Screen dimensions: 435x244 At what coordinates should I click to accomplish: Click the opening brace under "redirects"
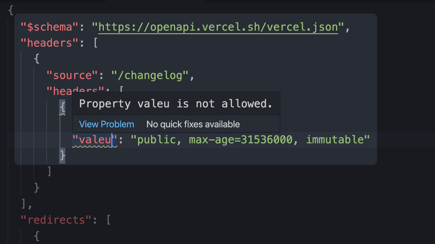[37, 236]
